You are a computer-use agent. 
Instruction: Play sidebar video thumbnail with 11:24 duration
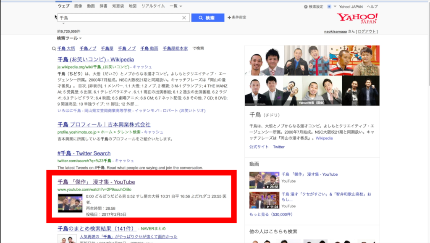264,200
